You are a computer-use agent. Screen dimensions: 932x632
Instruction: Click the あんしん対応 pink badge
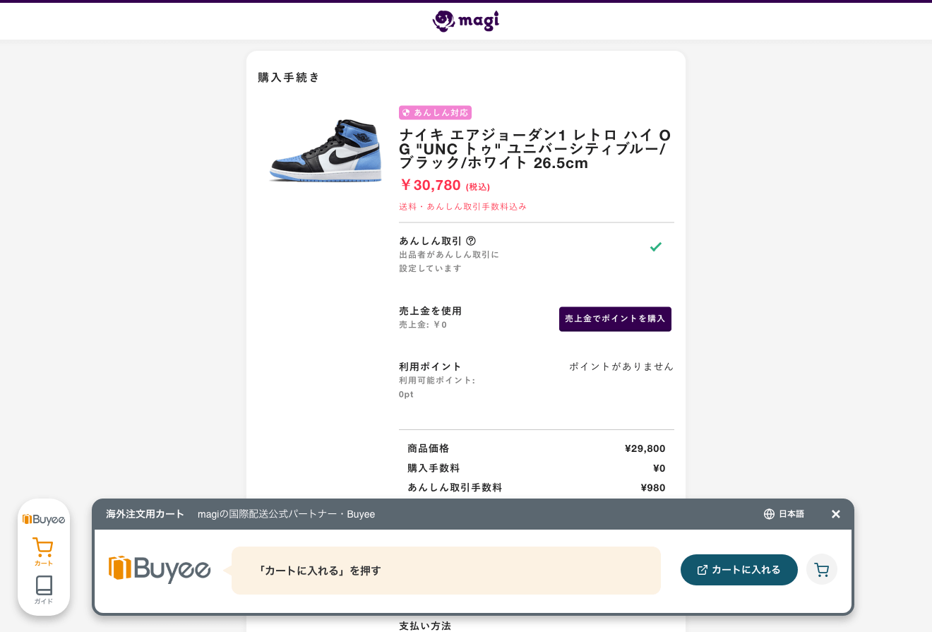tap(435, 112)
